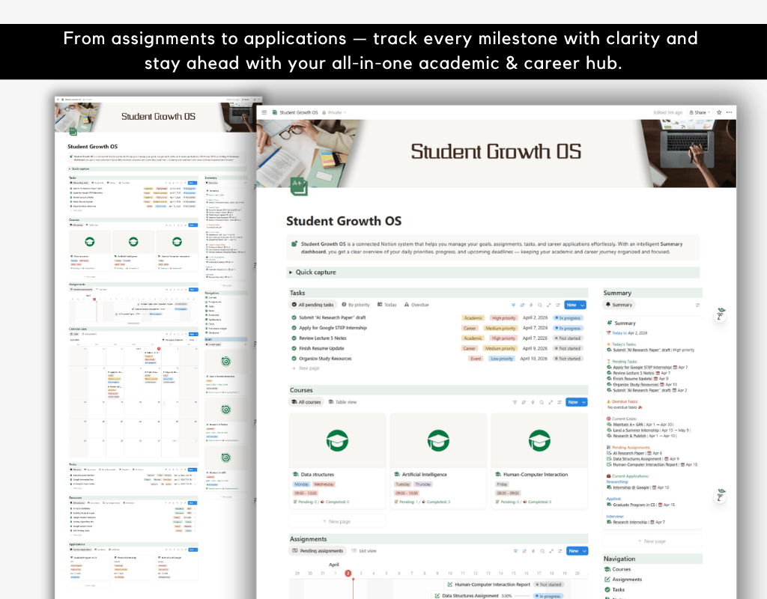Click search icon in Assignments toolbar
The height and width of the screenshot is (599, 767).
coord(542,551)
